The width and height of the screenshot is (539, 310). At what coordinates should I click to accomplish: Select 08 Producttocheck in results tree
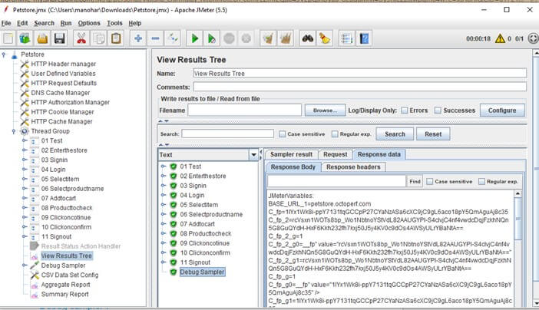click(x=206, y=233)
